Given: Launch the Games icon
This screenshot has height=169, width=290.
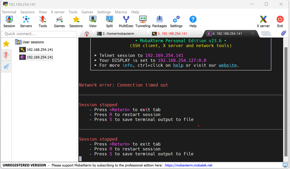Looking at the screenshot, I should click(x=59, y=21).
